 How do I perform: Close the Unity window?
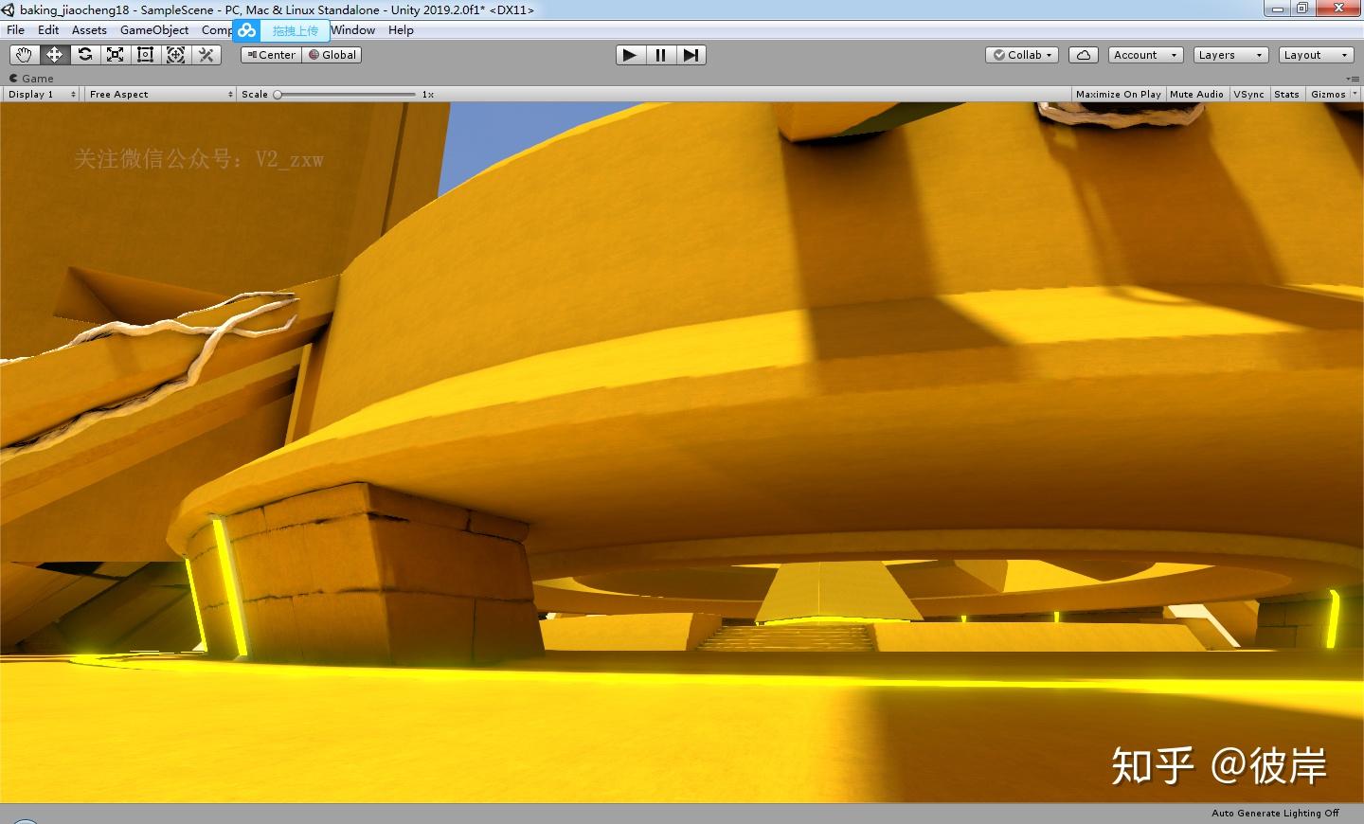point(1338,9)
